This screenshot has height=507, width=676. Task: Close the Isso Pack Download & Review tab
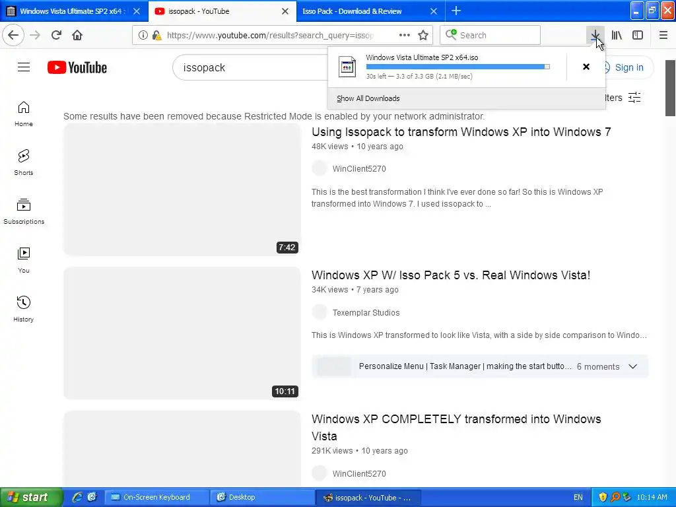point(434,11)
